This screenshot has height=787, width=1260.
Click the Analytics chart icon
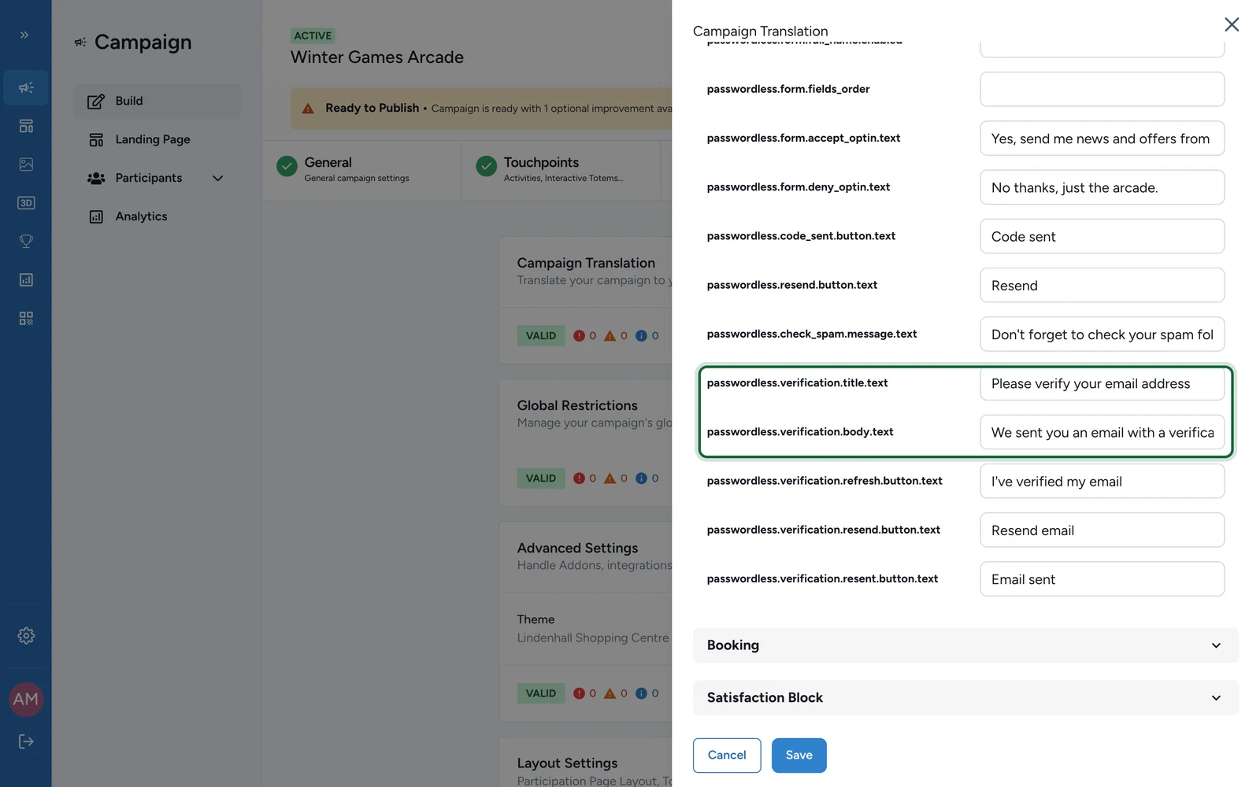pyautogui.click(x=96, y=217)
